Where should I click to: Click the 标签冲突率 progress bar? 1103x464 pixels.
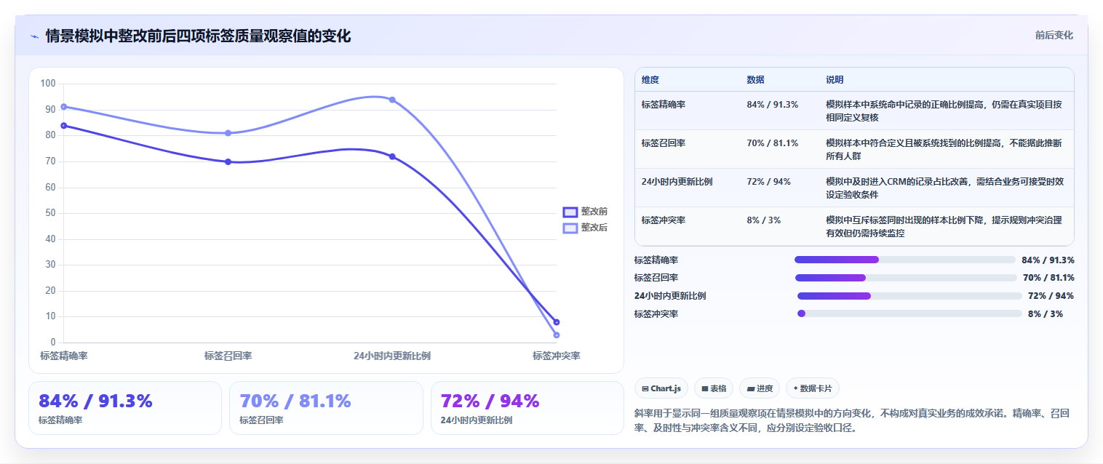click(909, 313)
